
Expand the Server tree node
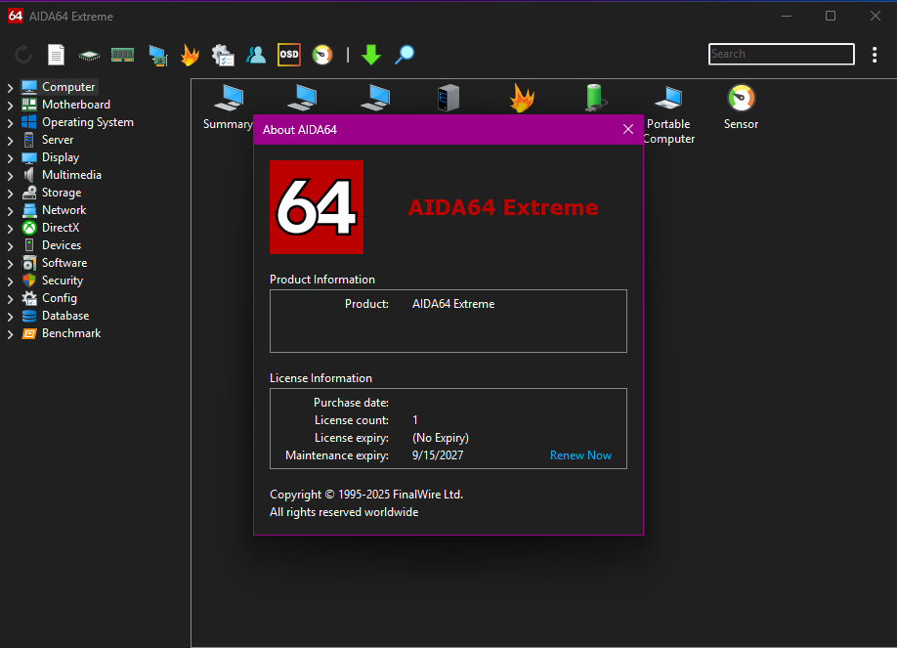(10, 140)
